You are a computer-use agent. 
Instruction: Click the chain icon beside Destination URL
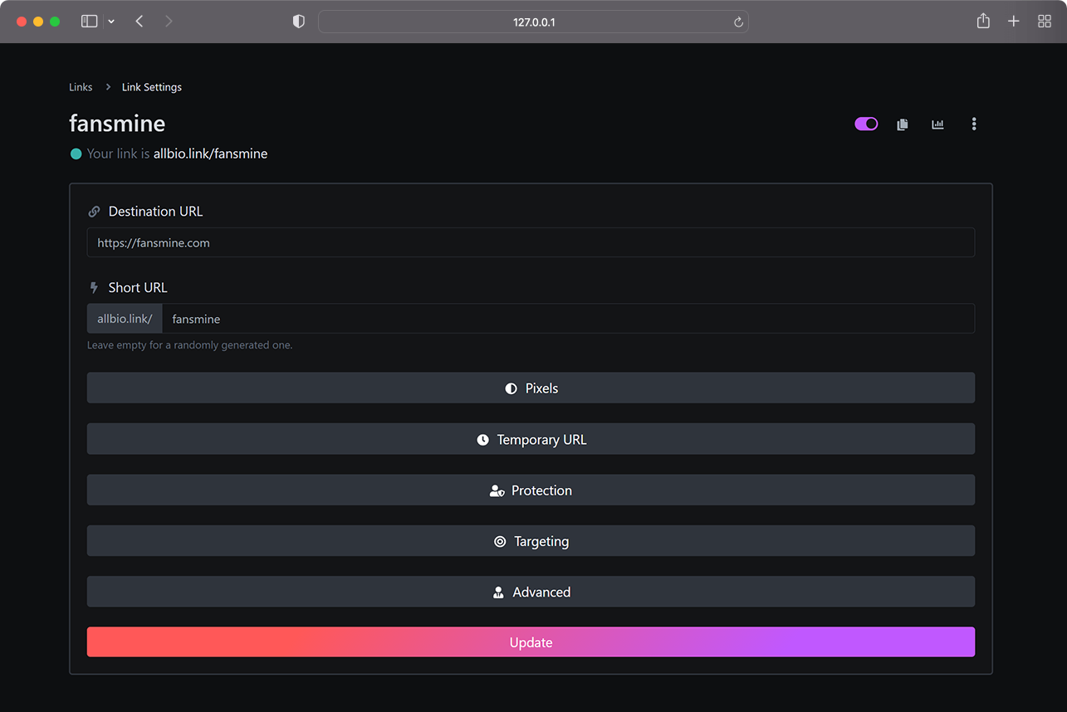94,212
